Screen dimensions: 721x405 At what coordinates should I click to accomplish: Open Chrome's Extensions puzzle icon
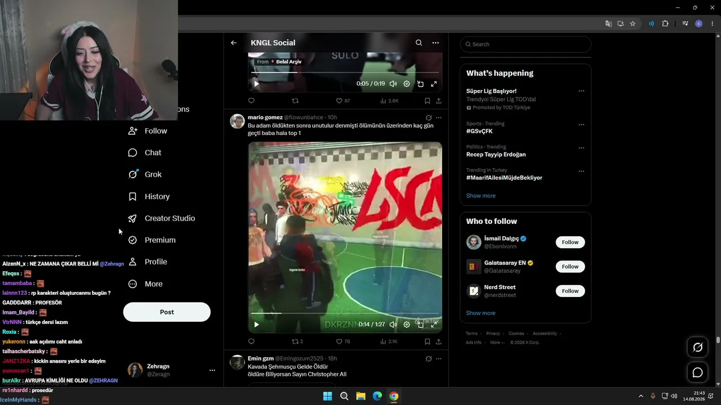[x=665, y=24]
